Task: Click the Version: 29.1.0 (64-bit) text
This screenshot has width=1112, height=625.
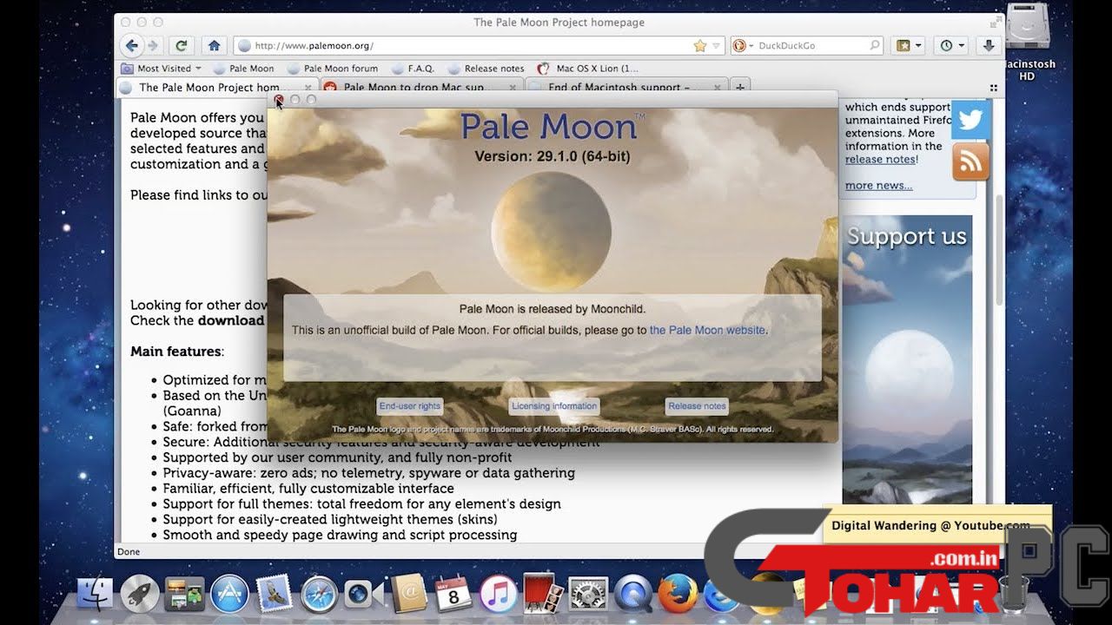Action: coord(553,156)
